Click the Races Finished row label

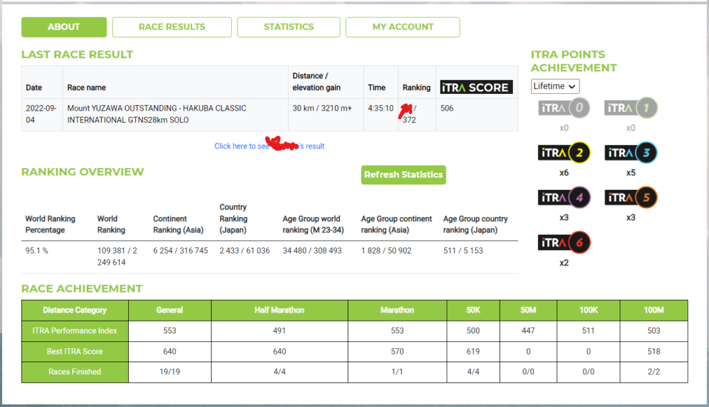pos(75,372)
